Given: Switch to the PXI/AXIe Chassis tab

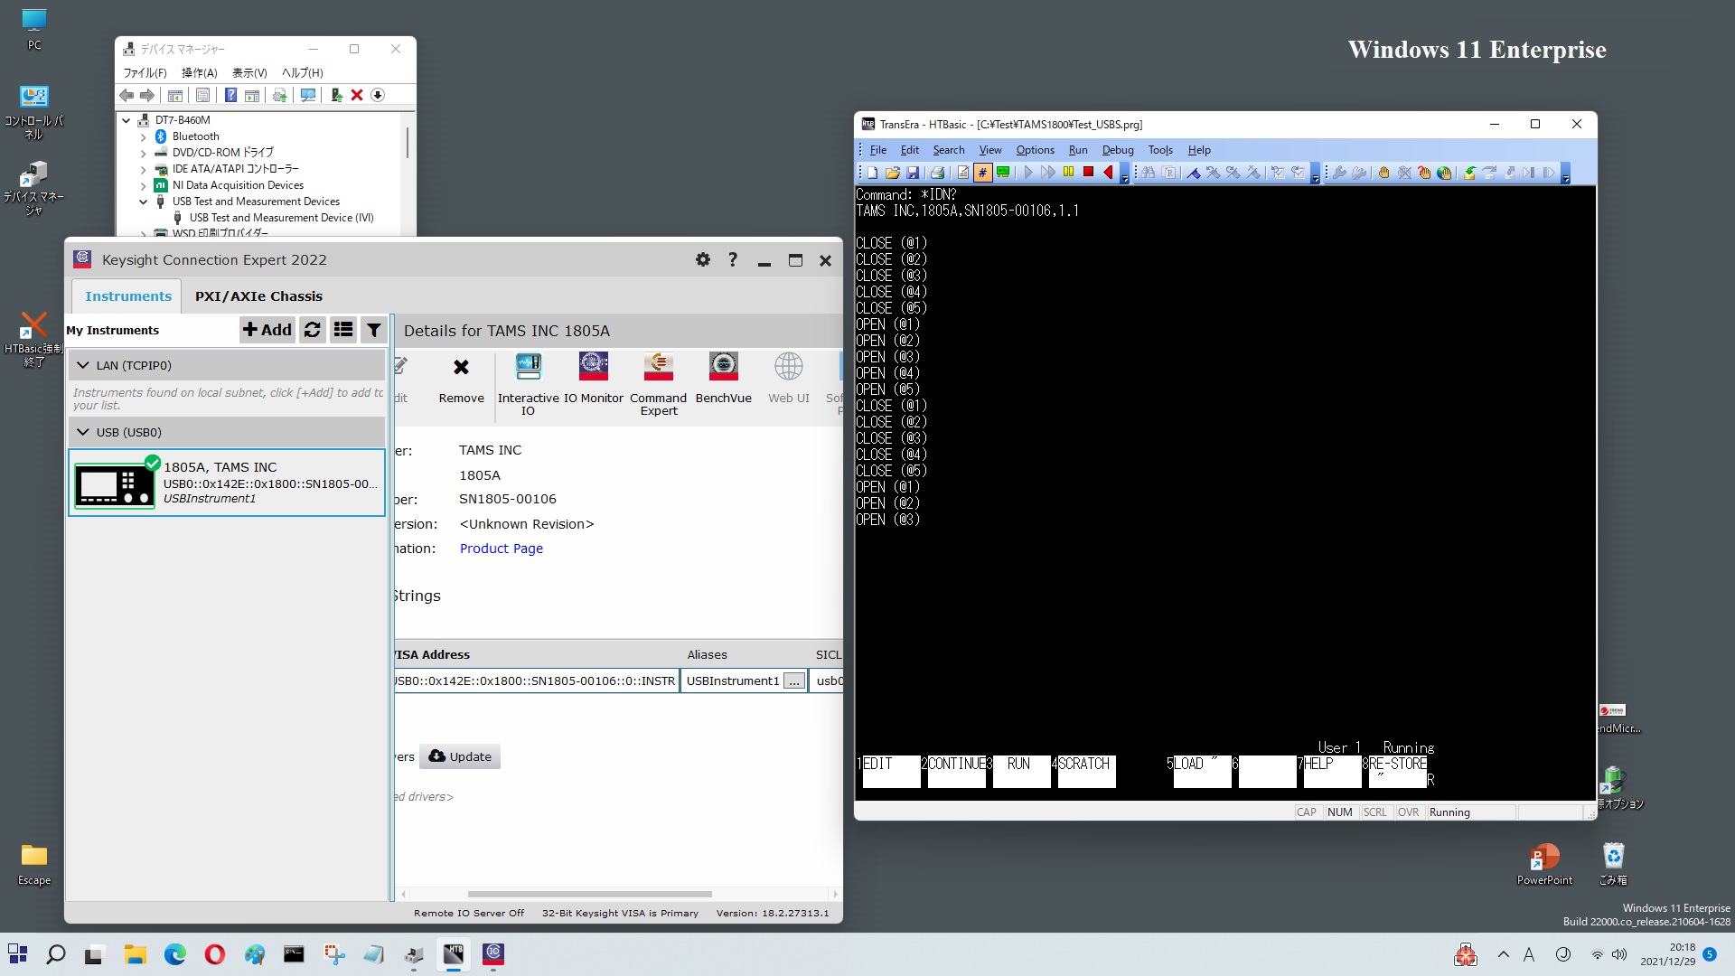Looking at the screenshot, I should tap(258, 296).
